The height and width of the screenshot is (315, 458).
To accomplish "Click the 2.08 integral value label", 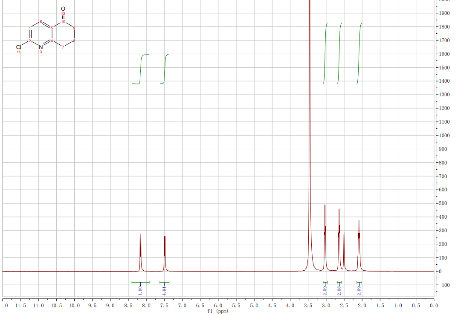I will pos(339,291).
